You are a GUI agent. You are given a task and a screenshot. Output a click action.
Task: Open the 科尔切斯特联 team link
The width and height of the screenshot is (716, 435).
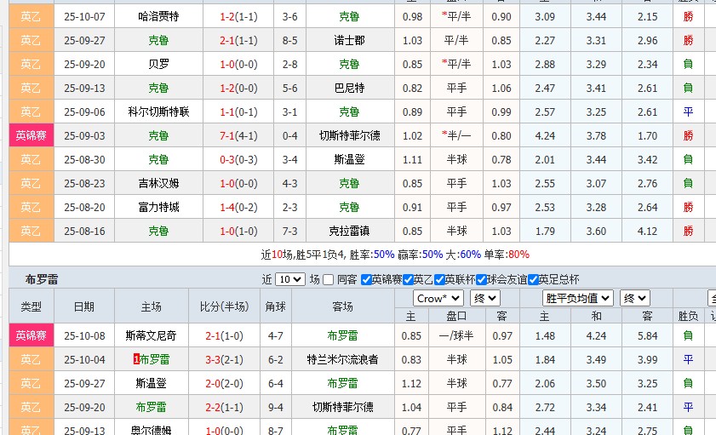pos(158,112)
